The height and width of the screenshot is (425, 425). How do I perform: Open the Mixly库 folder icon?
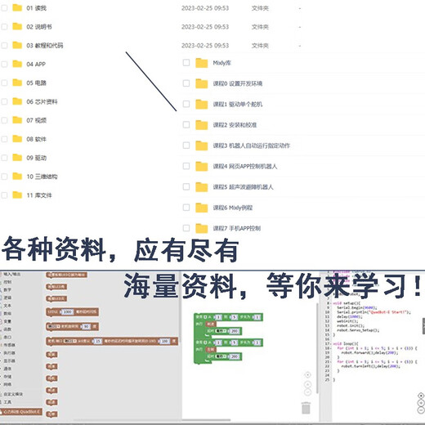[202, 63]
